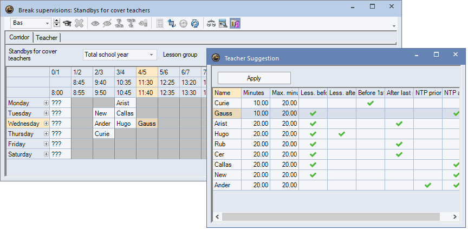This screenshot has width=468, height=231.
Task: Click the horizontal scrollbar thumb
Action: click(x=331, y=216)
